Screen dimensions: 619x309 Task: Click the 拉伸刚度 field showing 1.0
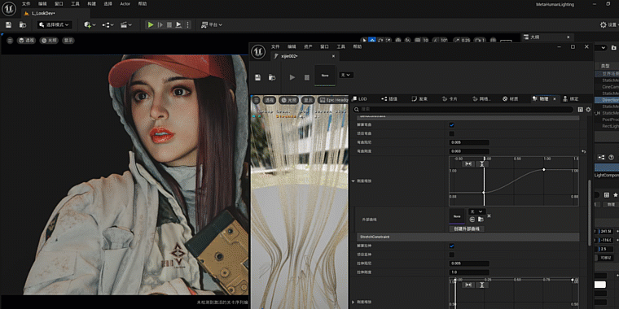click(x=469, y=272)
